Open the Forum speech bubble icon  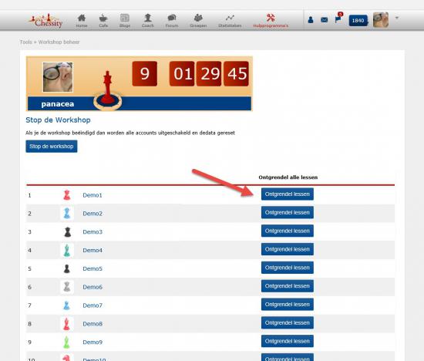172,19
